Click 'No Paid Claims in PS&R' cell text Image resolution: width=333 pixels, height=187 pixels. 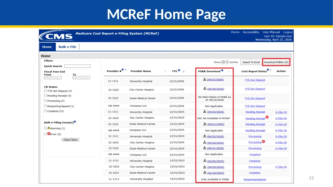pos(214,99)
